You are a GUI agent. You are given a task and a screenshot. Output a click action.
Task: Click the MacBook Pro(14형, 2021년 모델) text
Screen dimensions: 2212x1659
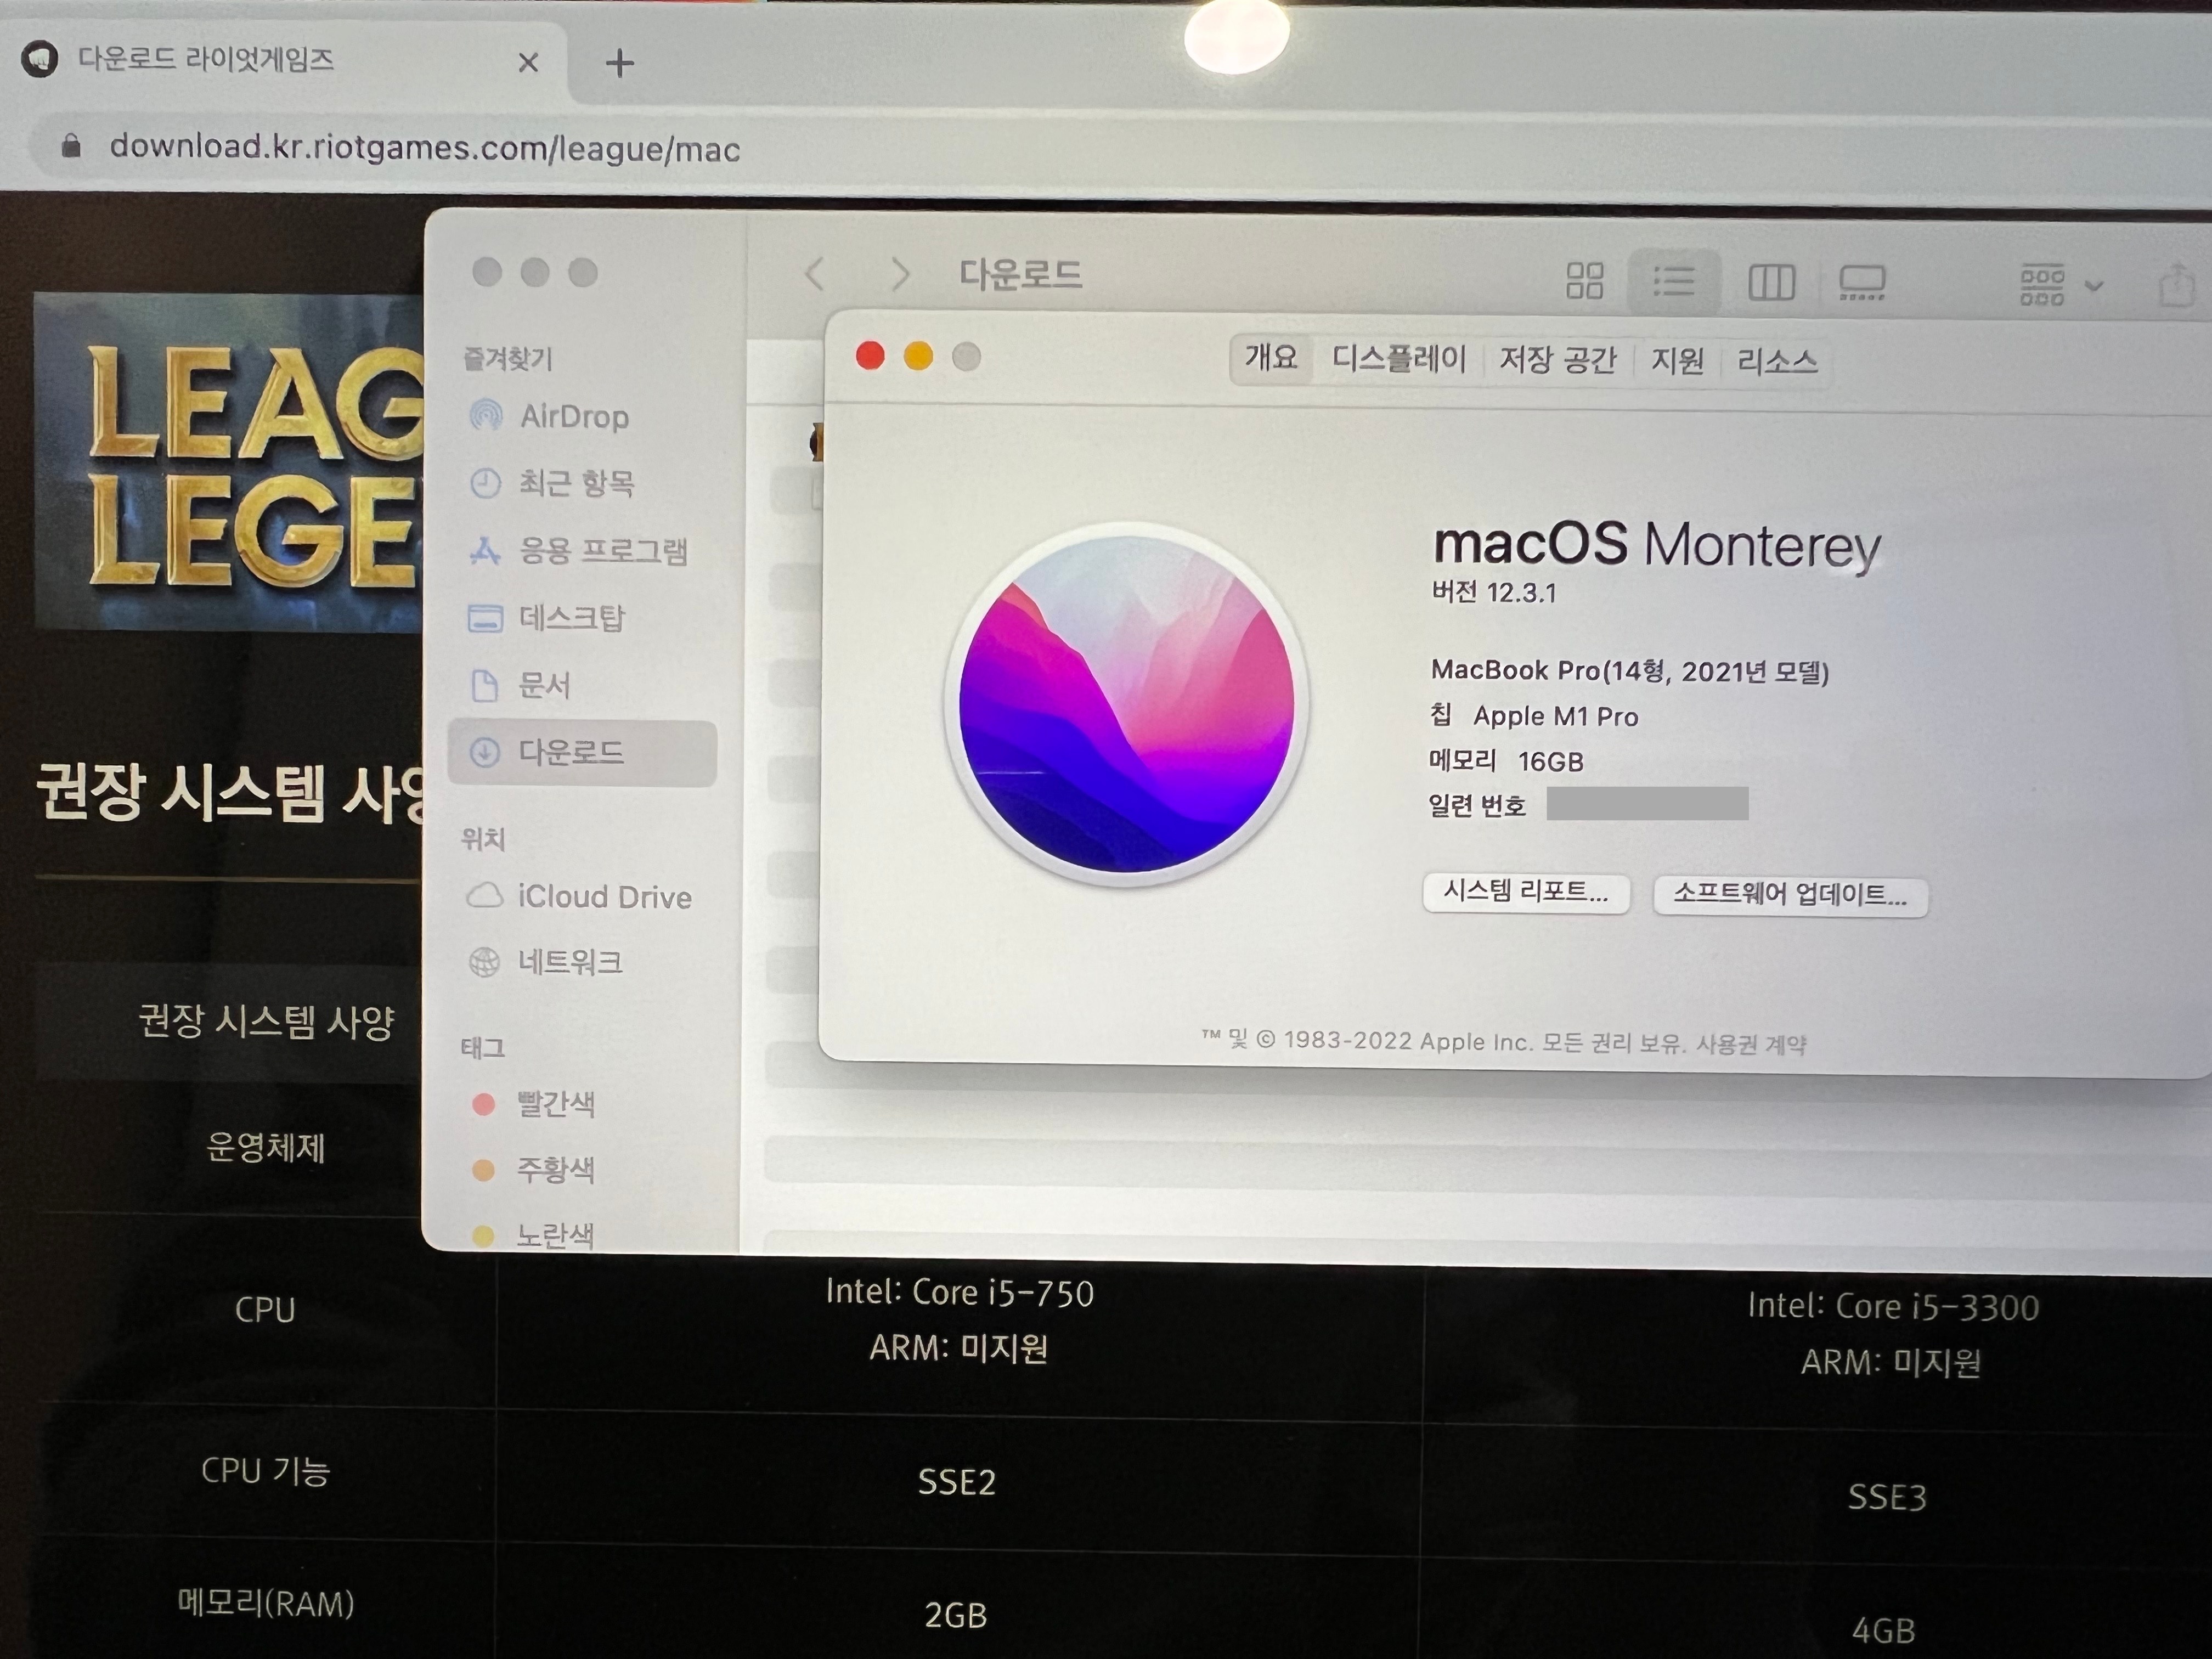pos(1630,670)
